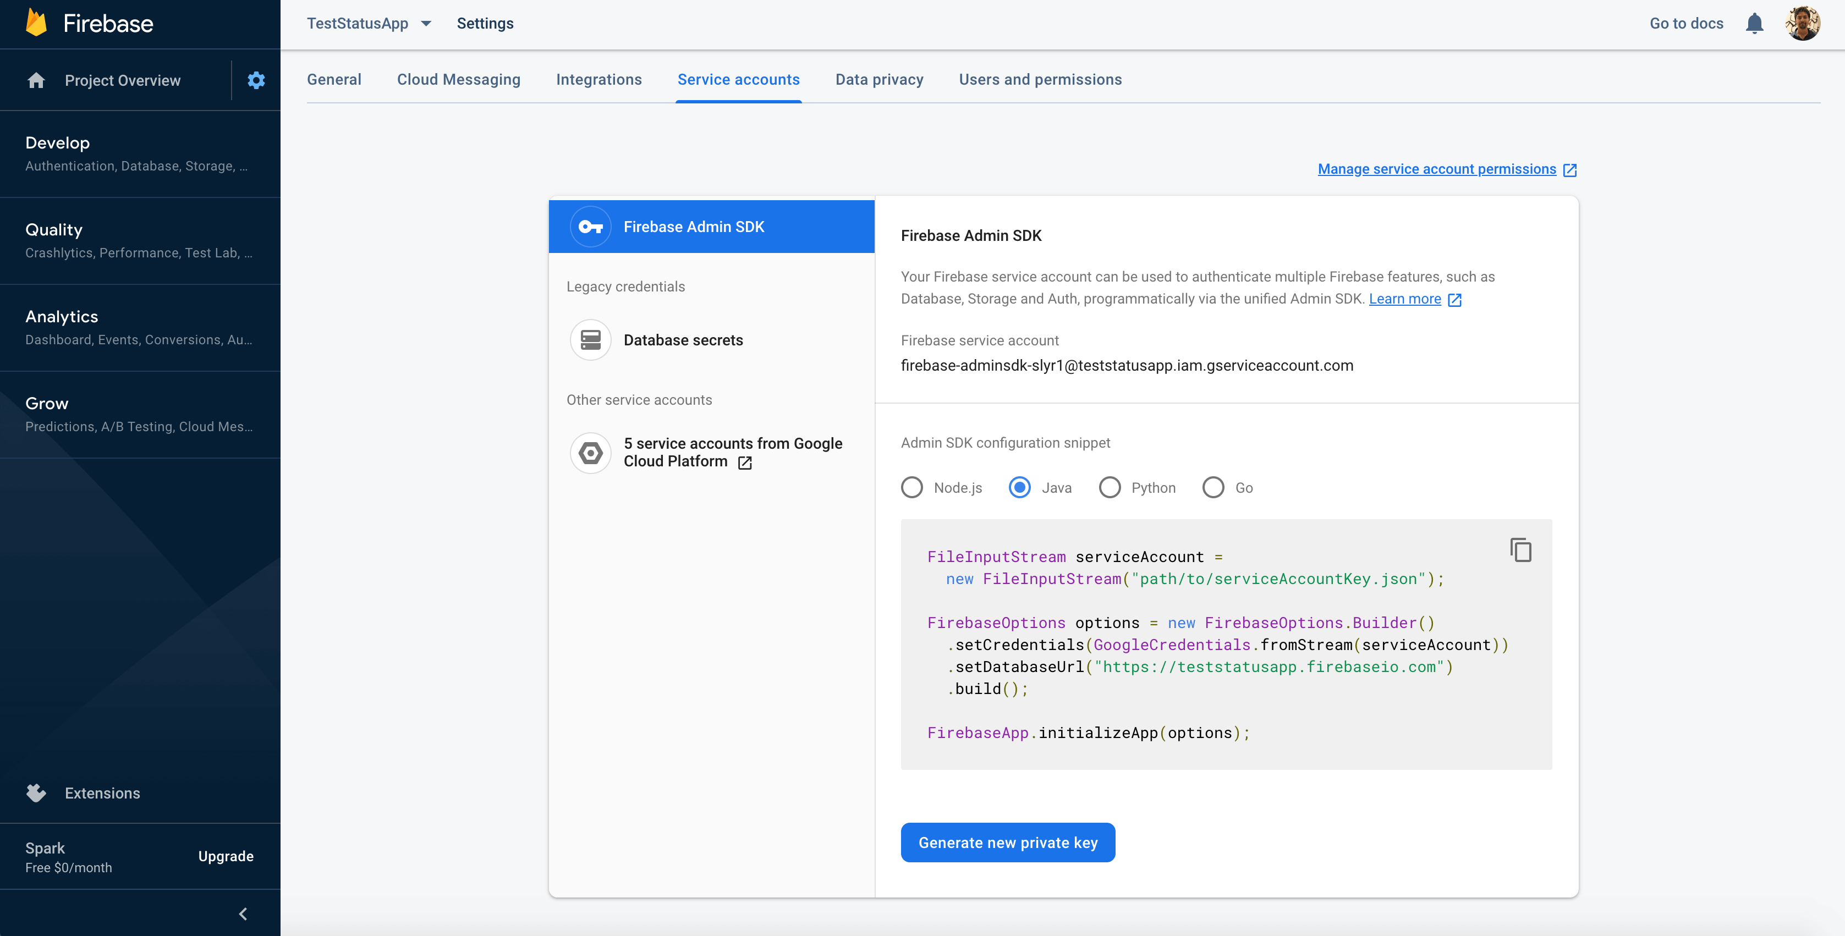Screen dimensions: 1845x936
Task: Click the Settings breadcrumb title
Action: point(485,24)
